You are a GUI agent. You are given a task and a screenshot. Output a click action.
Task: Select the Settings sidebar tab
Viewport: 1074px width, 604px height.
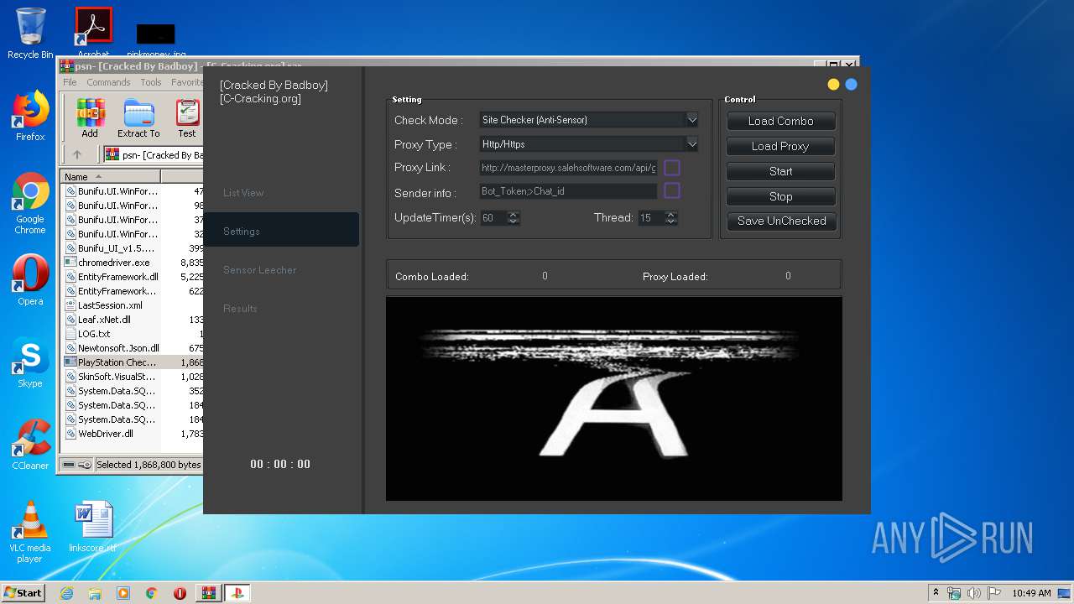(281, 231)
